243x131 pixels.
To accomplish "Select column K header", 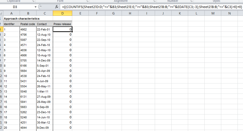I will pyautogui.click(x=180, y=13).
